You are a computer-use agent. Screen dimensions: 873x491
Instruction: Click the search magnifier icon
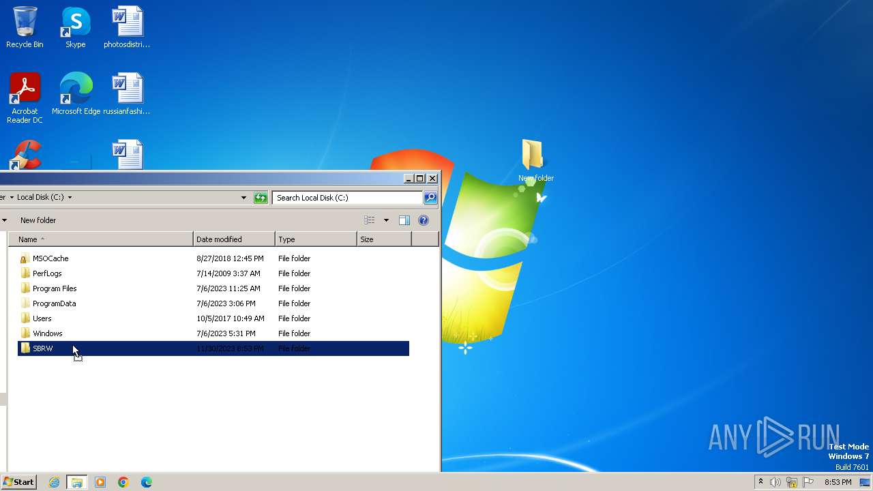430,198
